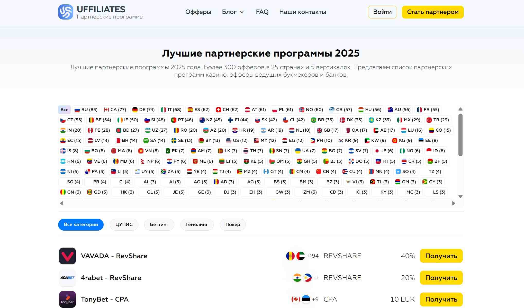
Task: Open the Офферы menu item
Action: (198, 12)
